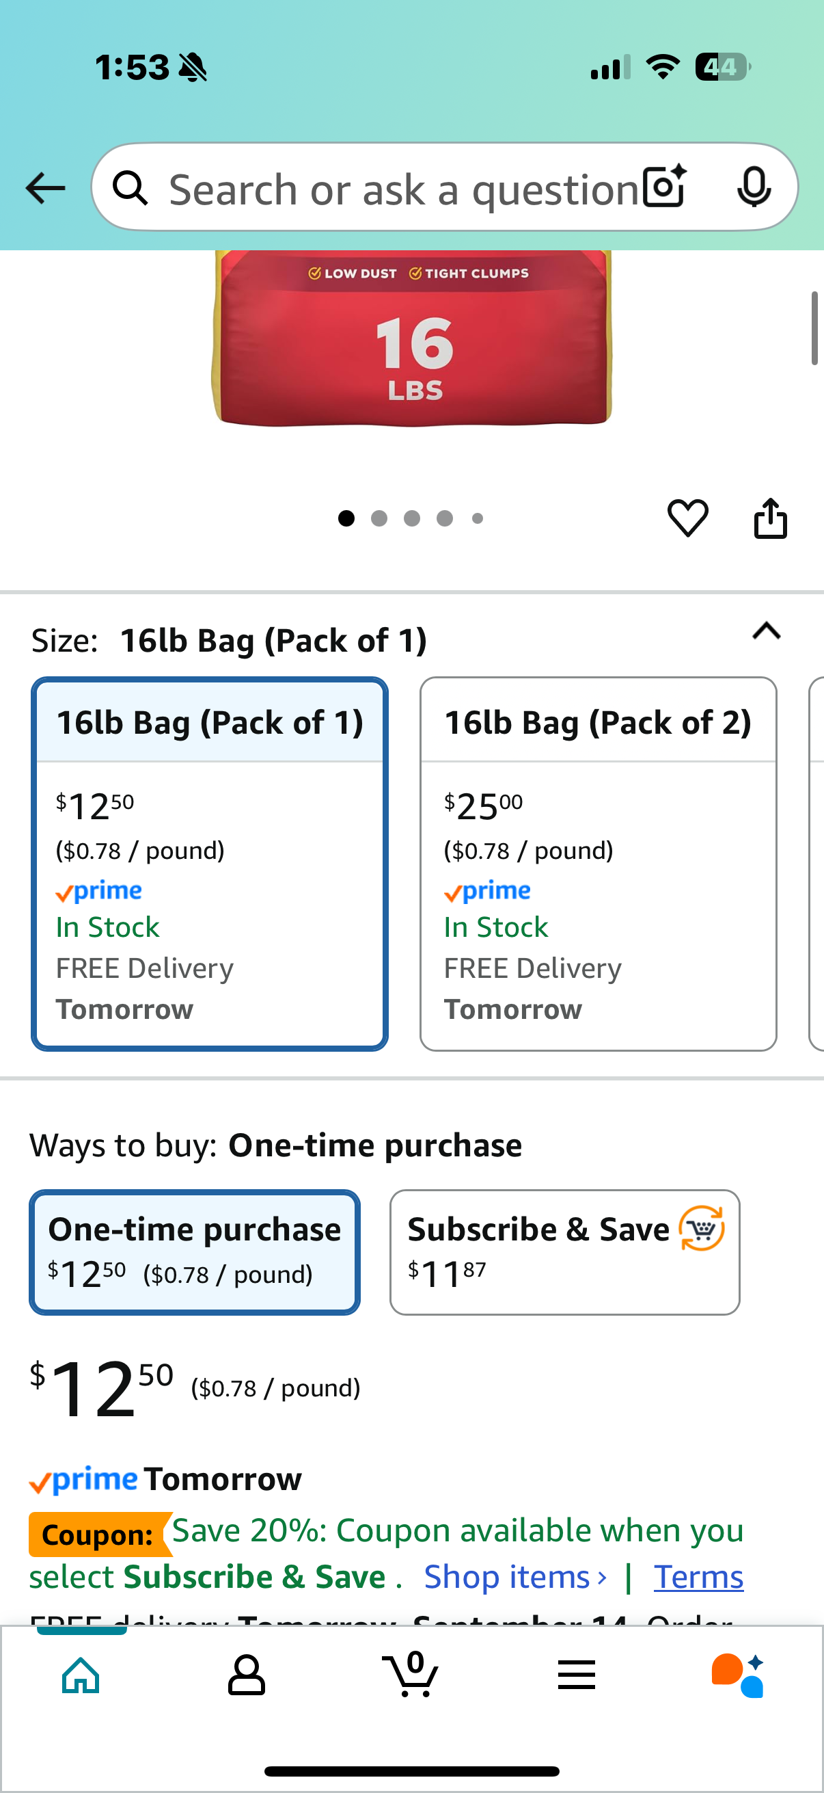
Task: Tap the microphone voice search icon
Action: pyautogui.click(x=754, y=187)
